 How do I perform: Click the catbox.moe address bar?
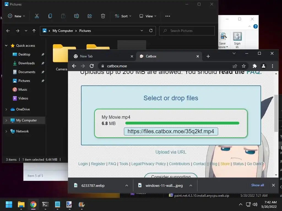coord(165,66)
